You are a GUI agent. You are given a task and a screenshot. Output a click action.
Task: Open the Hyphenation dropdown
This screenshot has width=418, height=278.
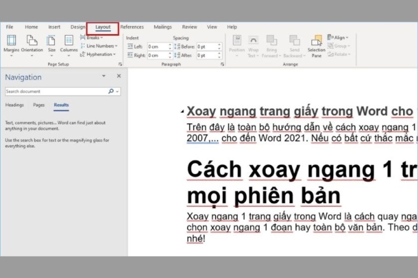(98, 55)
